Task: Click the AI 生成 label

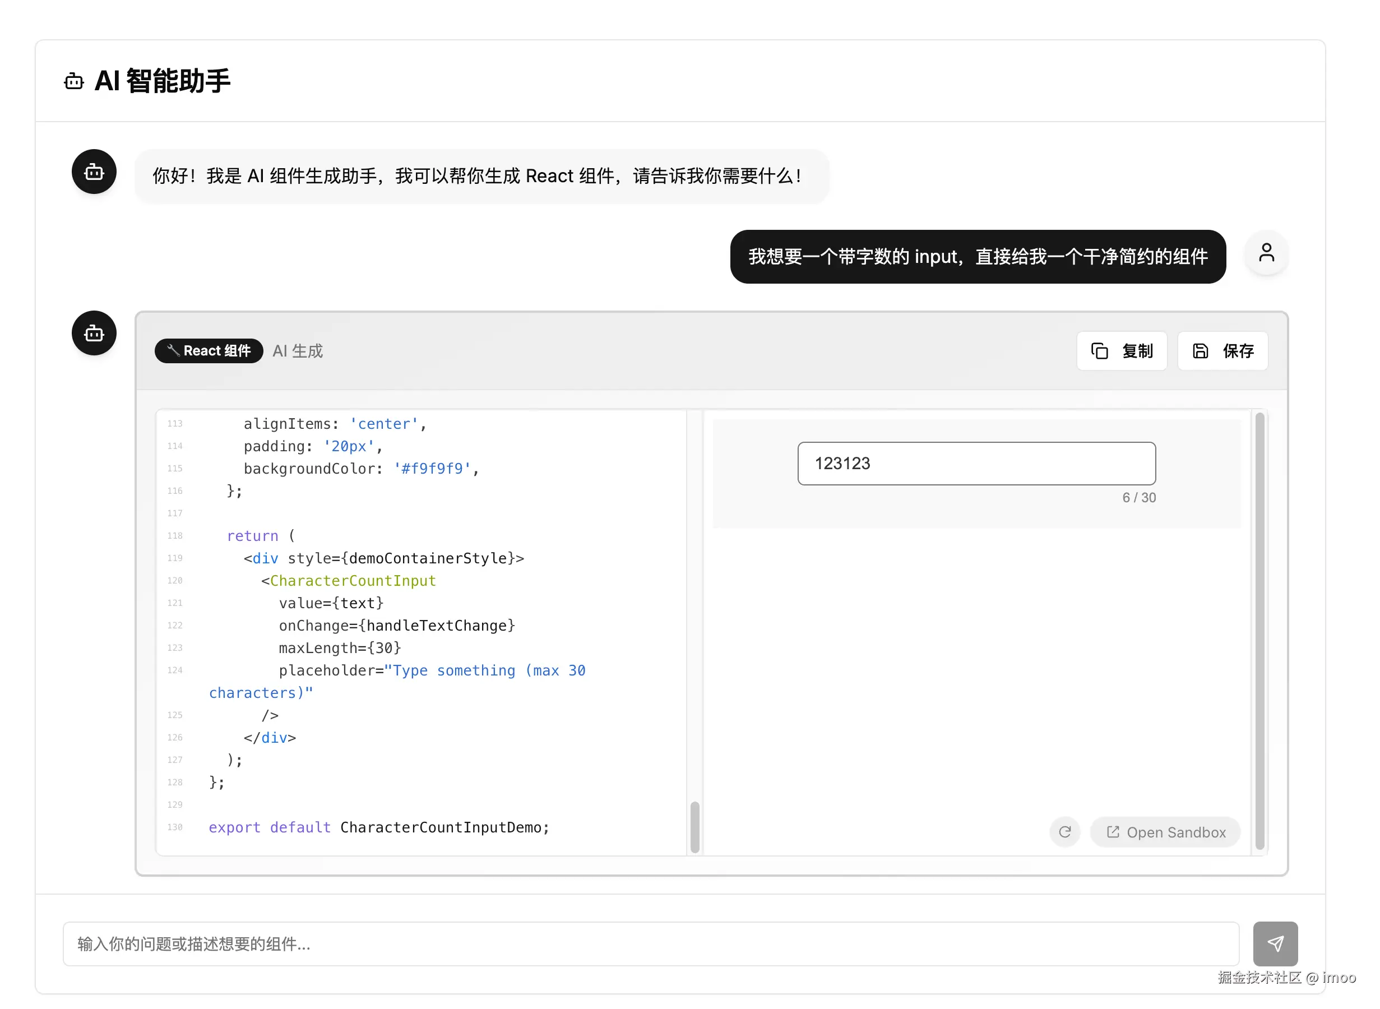Action: 298,351
